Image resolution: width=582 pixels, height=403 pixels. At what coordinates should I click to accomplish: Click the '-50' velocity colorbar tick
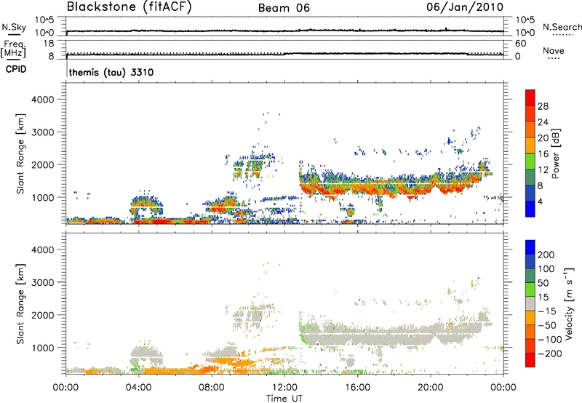click(547, 325)
